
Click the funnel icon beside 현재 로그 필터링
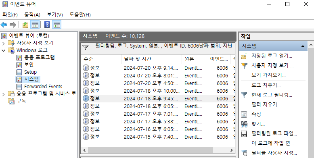[244, 95]
